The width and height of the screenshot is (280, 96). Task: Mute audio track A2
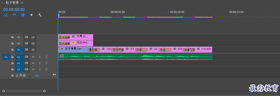33,63
